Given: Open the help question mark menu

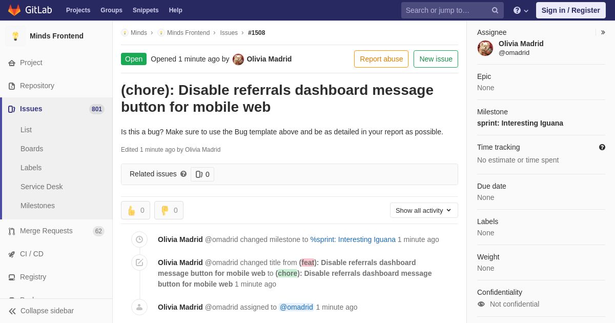Looking at the screenshot, I should [x=521, y=10].
